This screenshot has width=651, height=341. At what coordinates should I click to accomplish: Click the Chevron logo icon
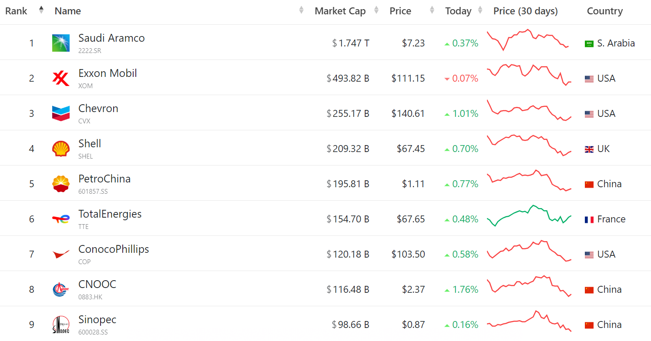[60, 113]
